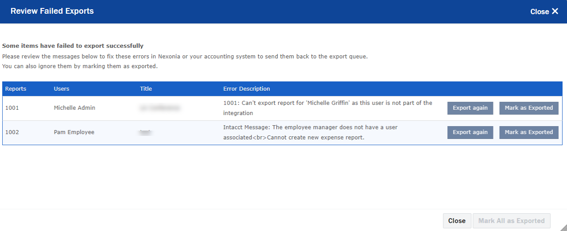This screenshot has height=231, width=567.
Task: Click the Michelle Griffin error message text
Action: 328,108
